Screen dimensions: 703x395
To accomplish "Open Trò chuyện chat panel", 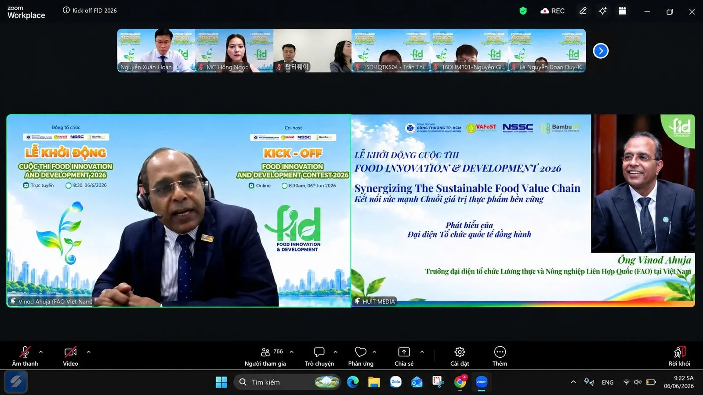I will [319, 356].
